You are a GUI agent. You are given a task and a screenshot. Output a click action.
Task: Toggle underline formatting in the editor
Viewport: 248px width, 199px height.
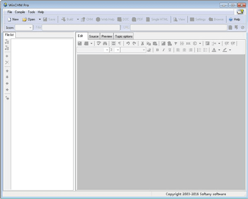point(169,50)
